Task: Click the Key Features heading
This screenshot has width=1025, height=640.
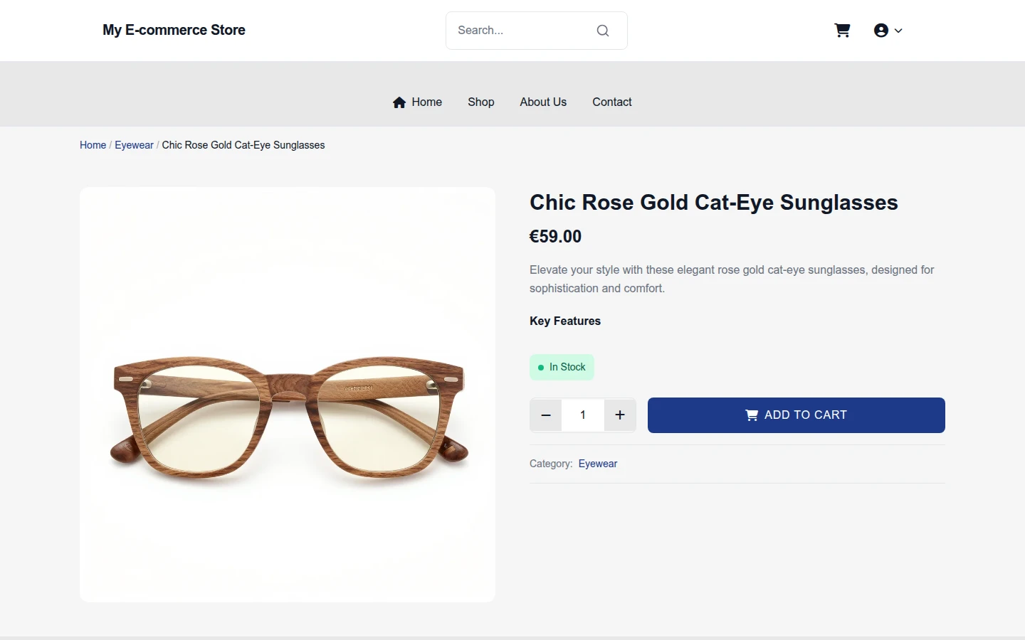Action: pyautogui.click(x=565, y=321)
